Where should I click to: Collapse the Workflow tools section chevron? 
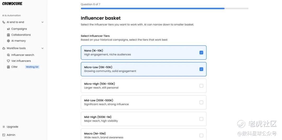(x=43, y=48)
